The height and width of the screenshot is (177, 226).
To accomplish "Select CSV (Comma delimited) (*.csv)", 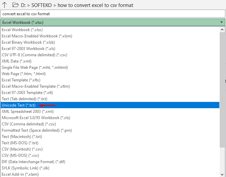I will (x=29, y=124).
